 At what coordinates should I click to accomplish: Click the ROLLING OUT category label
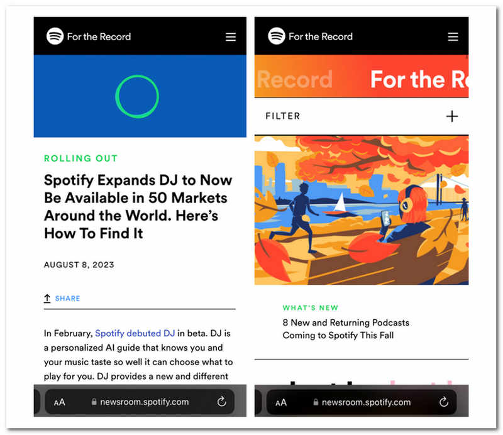coord(81,158)
